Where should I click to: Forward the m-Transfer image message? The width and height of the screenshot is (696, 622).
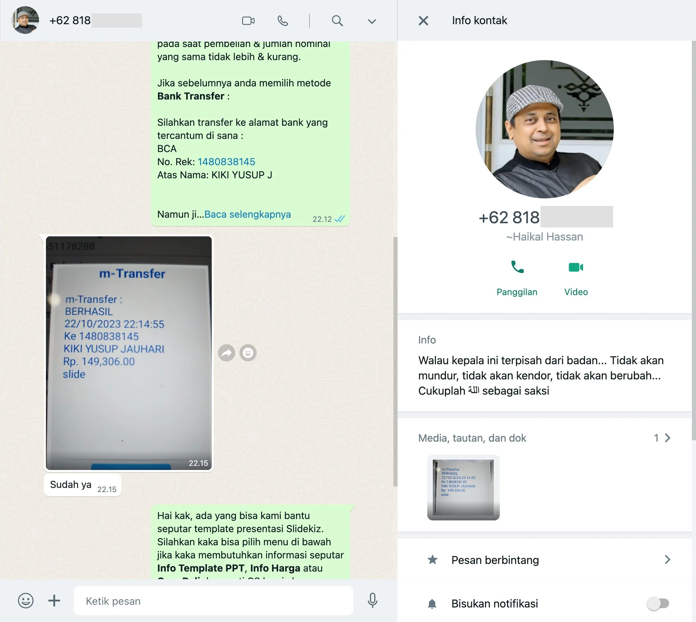227,353
